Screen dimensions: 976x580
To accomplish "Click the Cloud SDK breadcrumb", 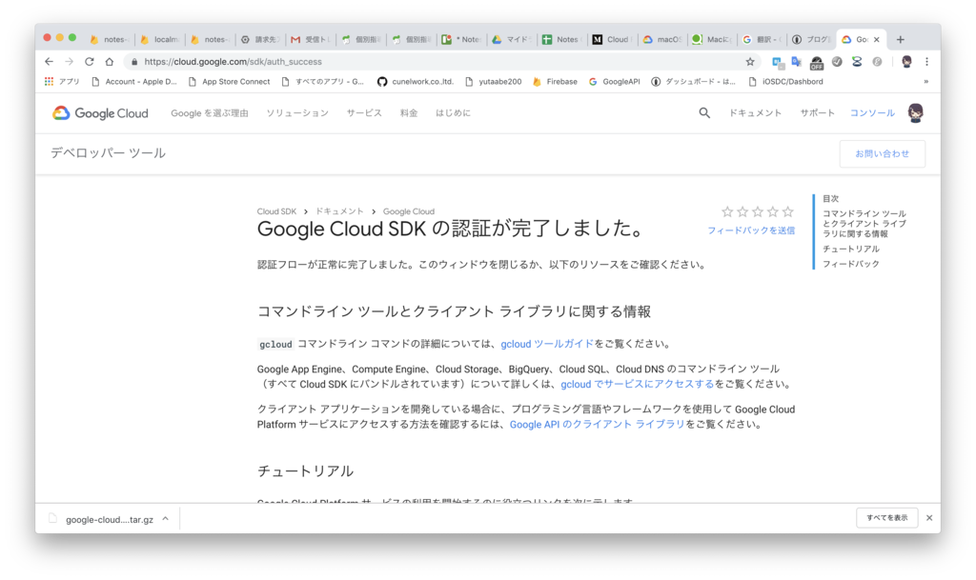I will [x=277, y=211].
